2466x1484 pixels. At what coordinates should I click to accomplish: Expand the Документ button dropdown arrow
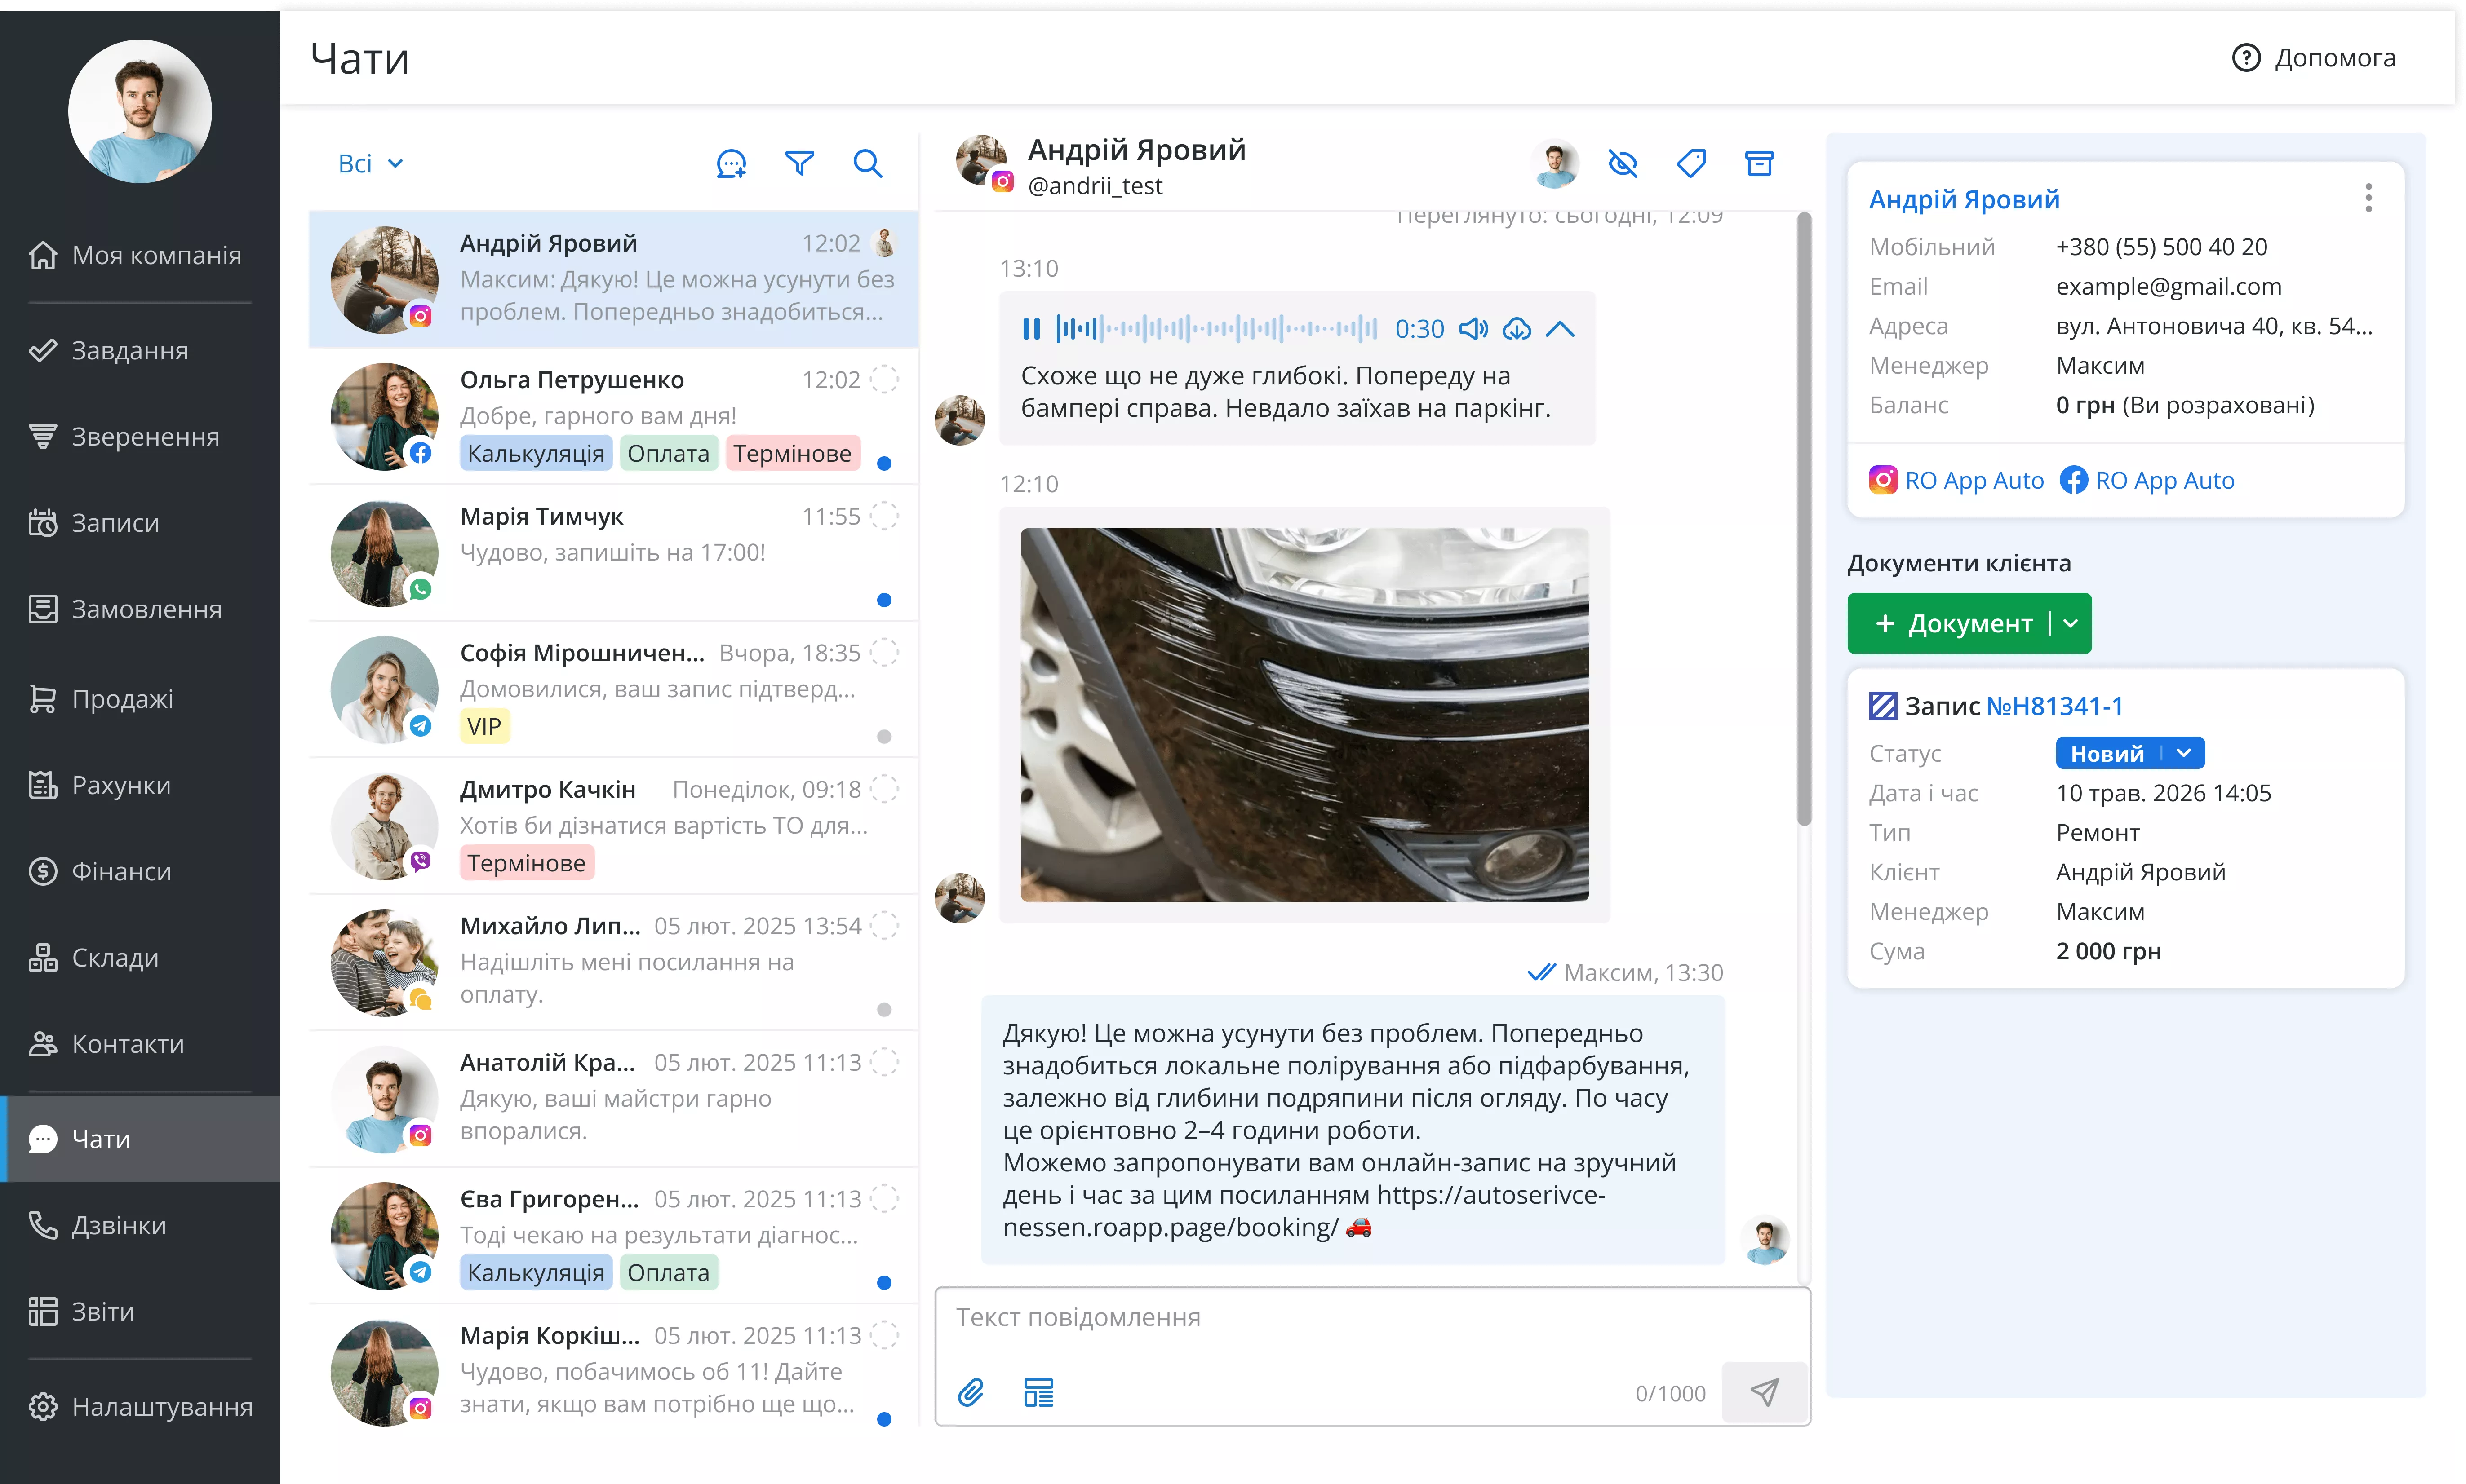click(2071, 624)
